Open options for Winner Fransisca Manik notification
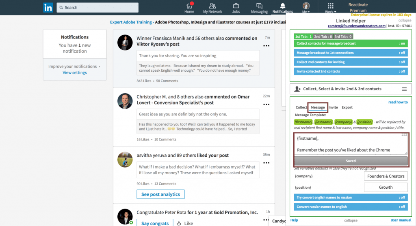416x226 pixels. pyautogui.click(x=266, y=46)
